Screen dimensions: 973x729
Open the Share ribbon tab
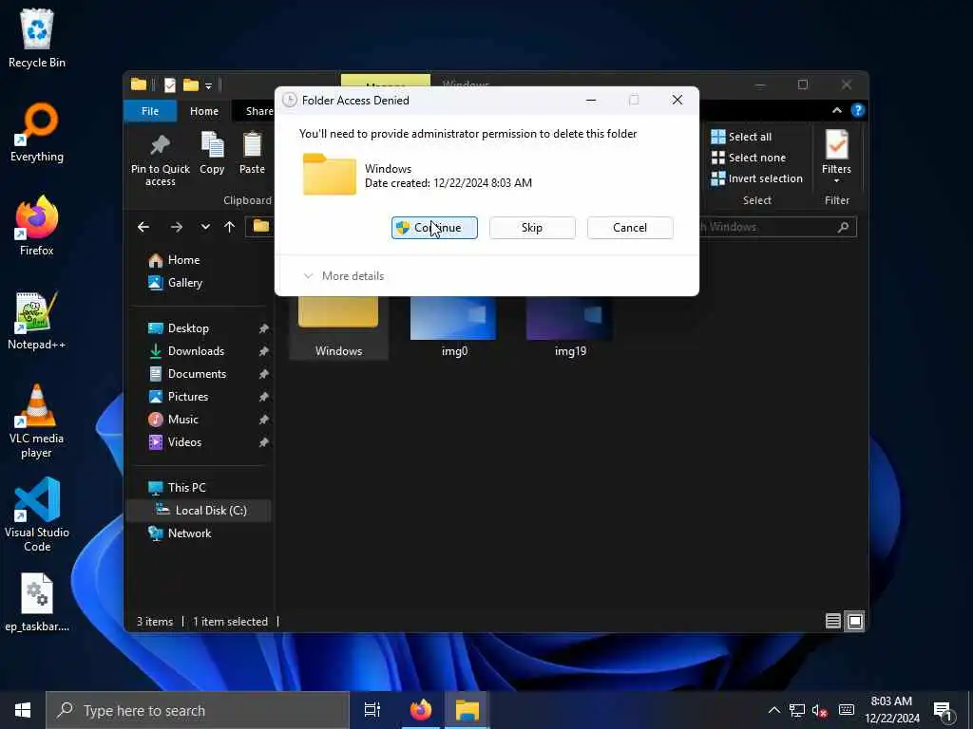258,111
